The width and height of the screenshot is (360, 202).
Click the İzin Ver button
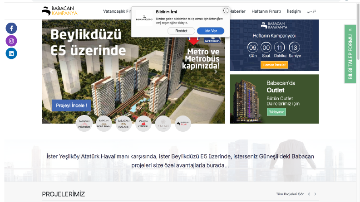pyautogui.click(x=211, y=31)
